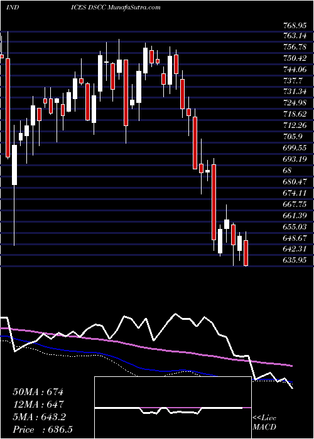Click the 724.98 price axis label
The width and height of the screenshot is (314, 439).
(295, 103)
